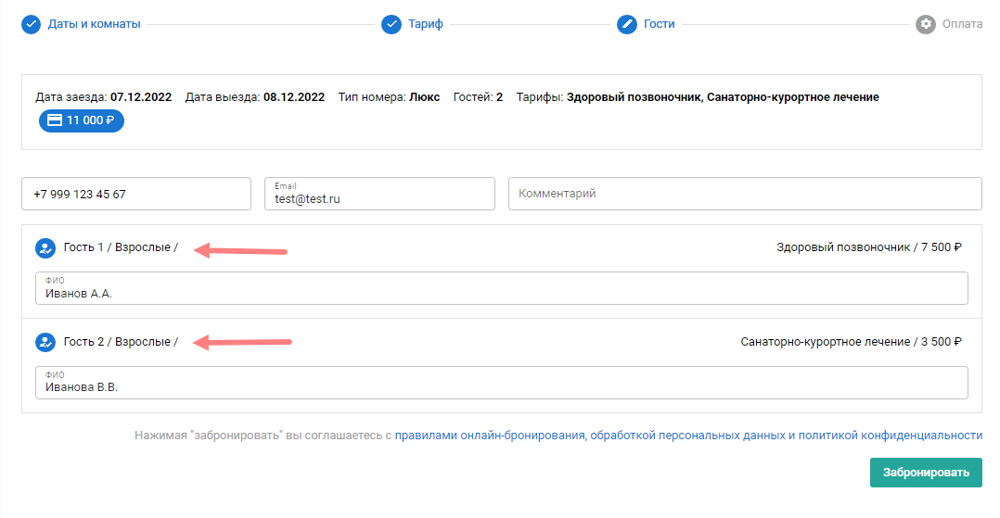Click the text Гость 1 / Взрослые /
The image size is (1000, 518).
tap(121, 247)
